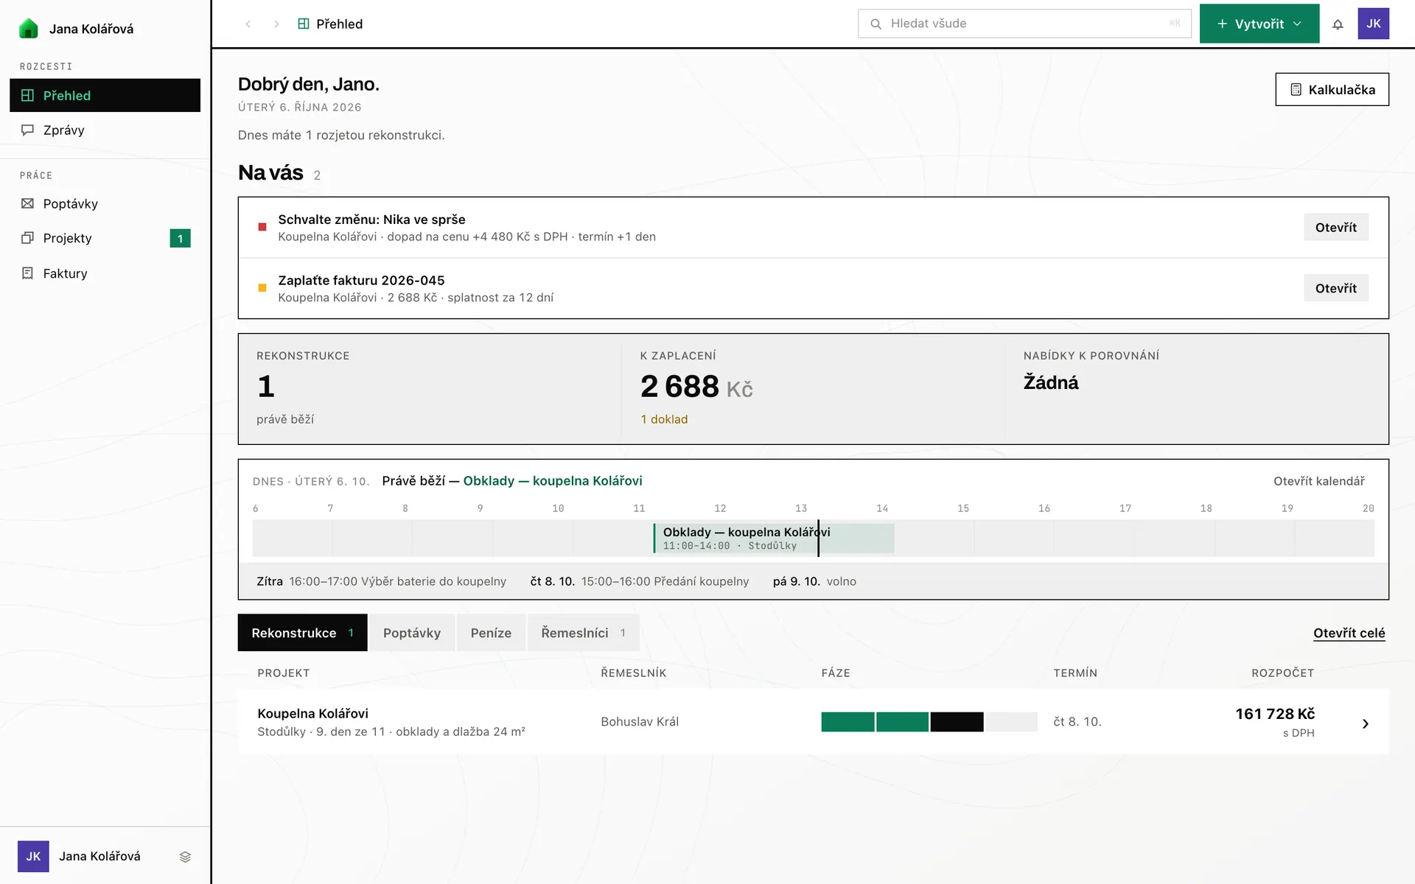
Task: Switch to the Peníze tab
Action: pos(491,633)
